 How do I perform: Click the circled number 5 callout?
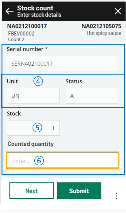[37, 128]
